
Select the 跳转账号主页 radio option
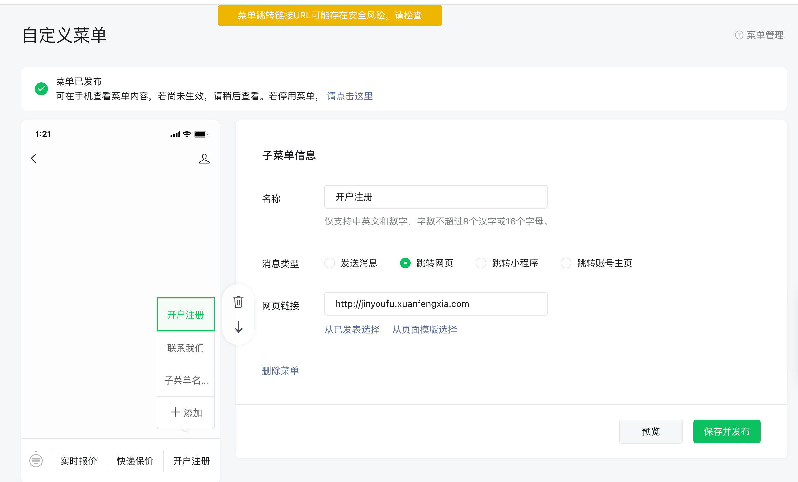coord(566,263)
